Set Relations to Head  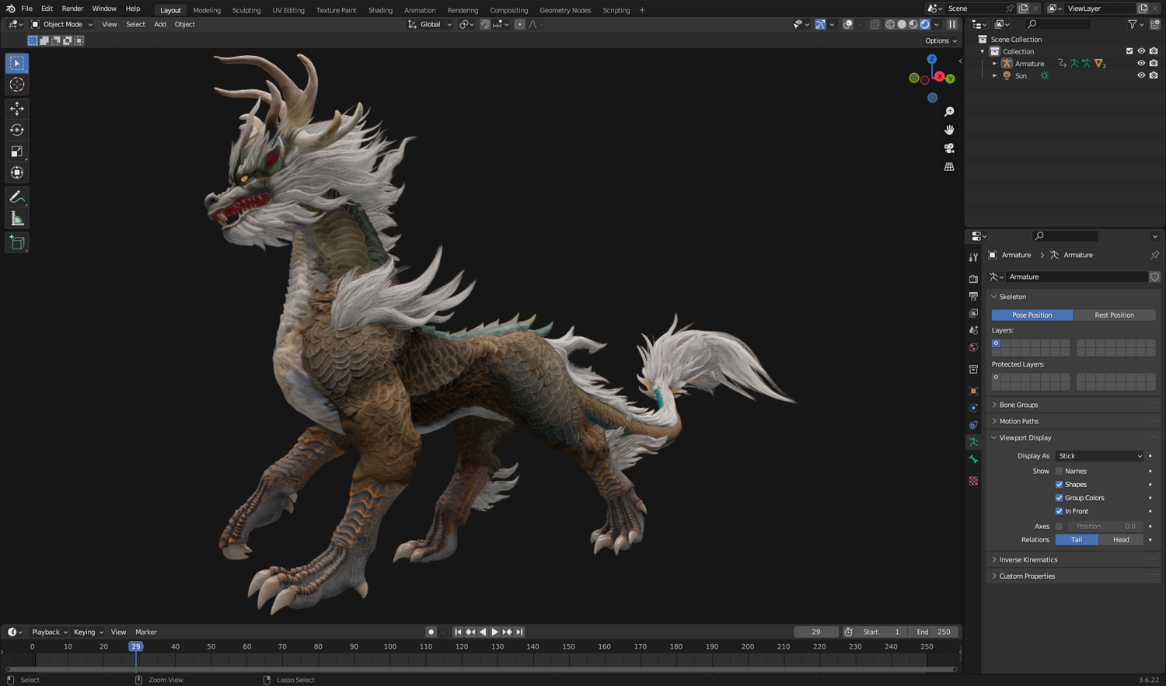1120,540
